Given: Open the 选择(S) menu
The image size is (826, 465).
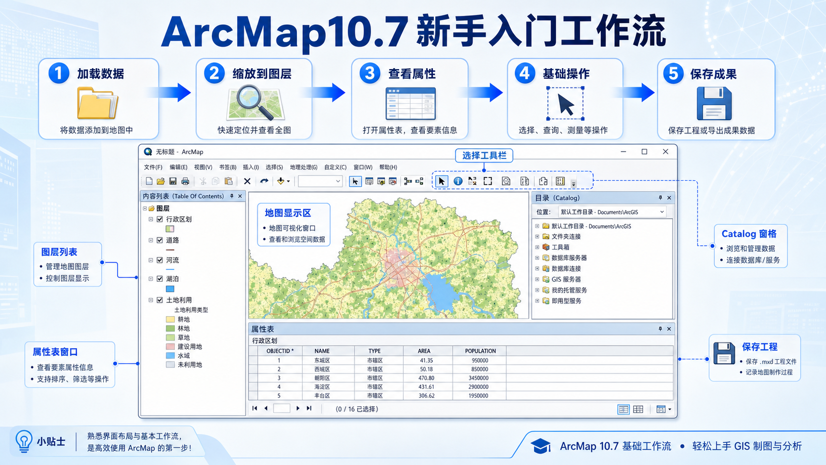Looking at the screenshot, I should (x=274, y=167).
